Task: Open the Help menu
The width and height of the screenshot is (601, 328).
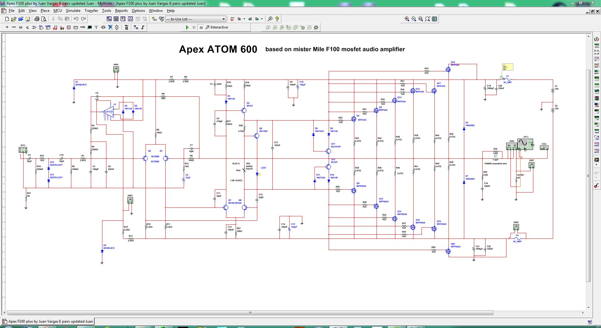Action: click(x=171, y=10)
